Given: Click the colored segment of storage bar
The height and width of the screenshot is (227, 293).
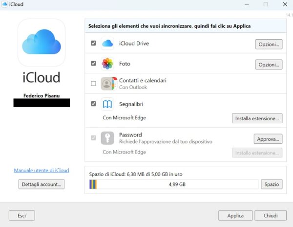Looking at the screenshot, I should point(93,184).
